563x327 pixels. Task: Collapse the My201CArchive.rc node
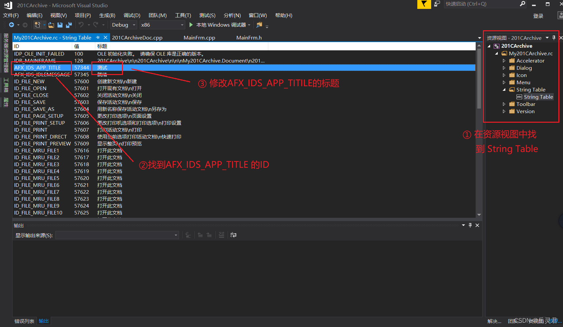tap(496, 54)
